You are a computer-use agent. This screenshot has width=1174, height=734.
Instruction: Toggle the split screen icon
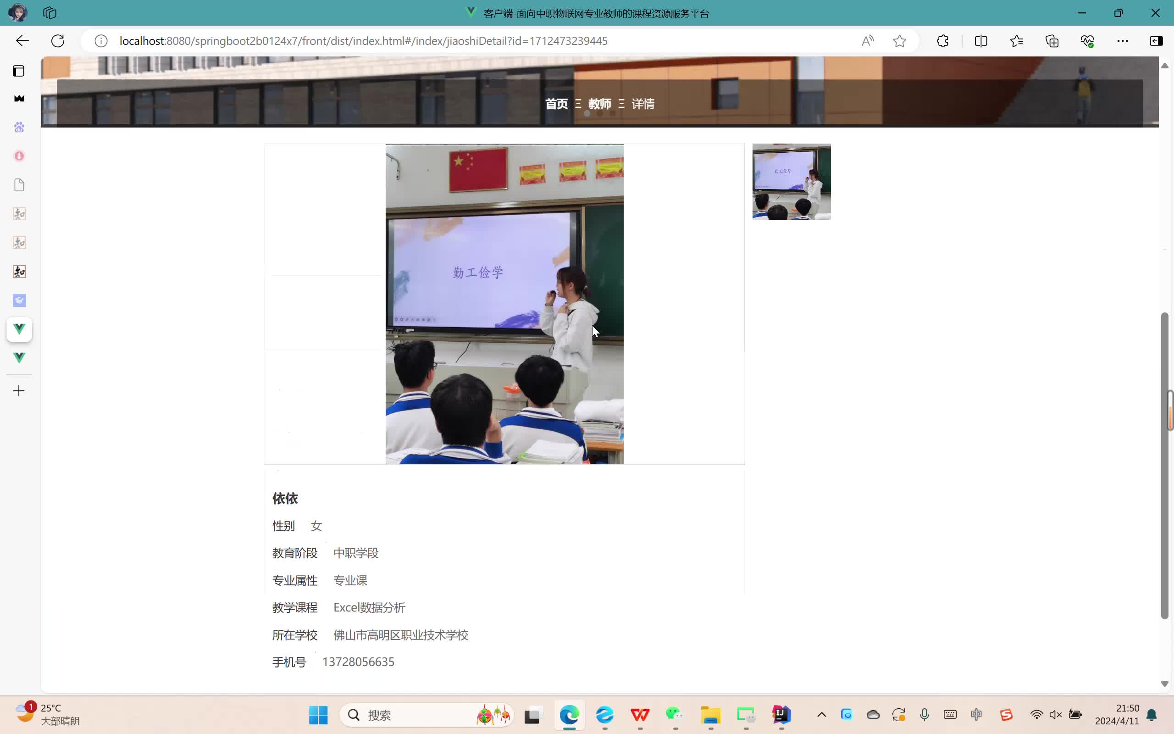pyautogui.click(x=980, y=41)
